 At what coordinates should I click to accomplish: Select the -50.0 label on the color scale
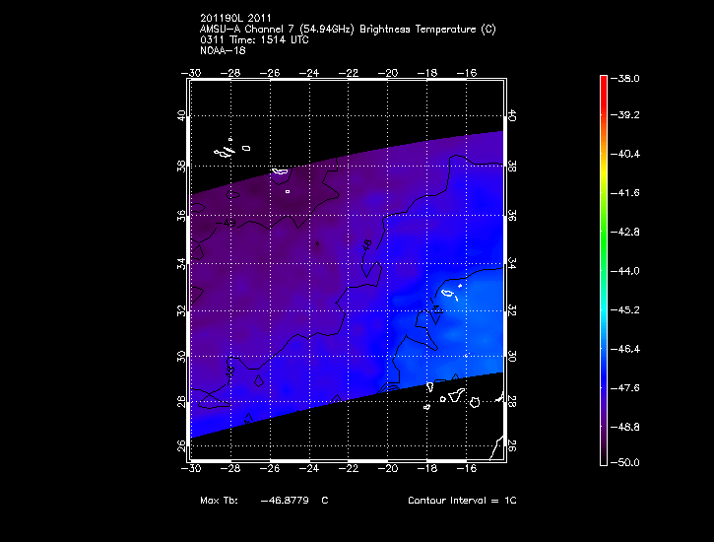627,462
